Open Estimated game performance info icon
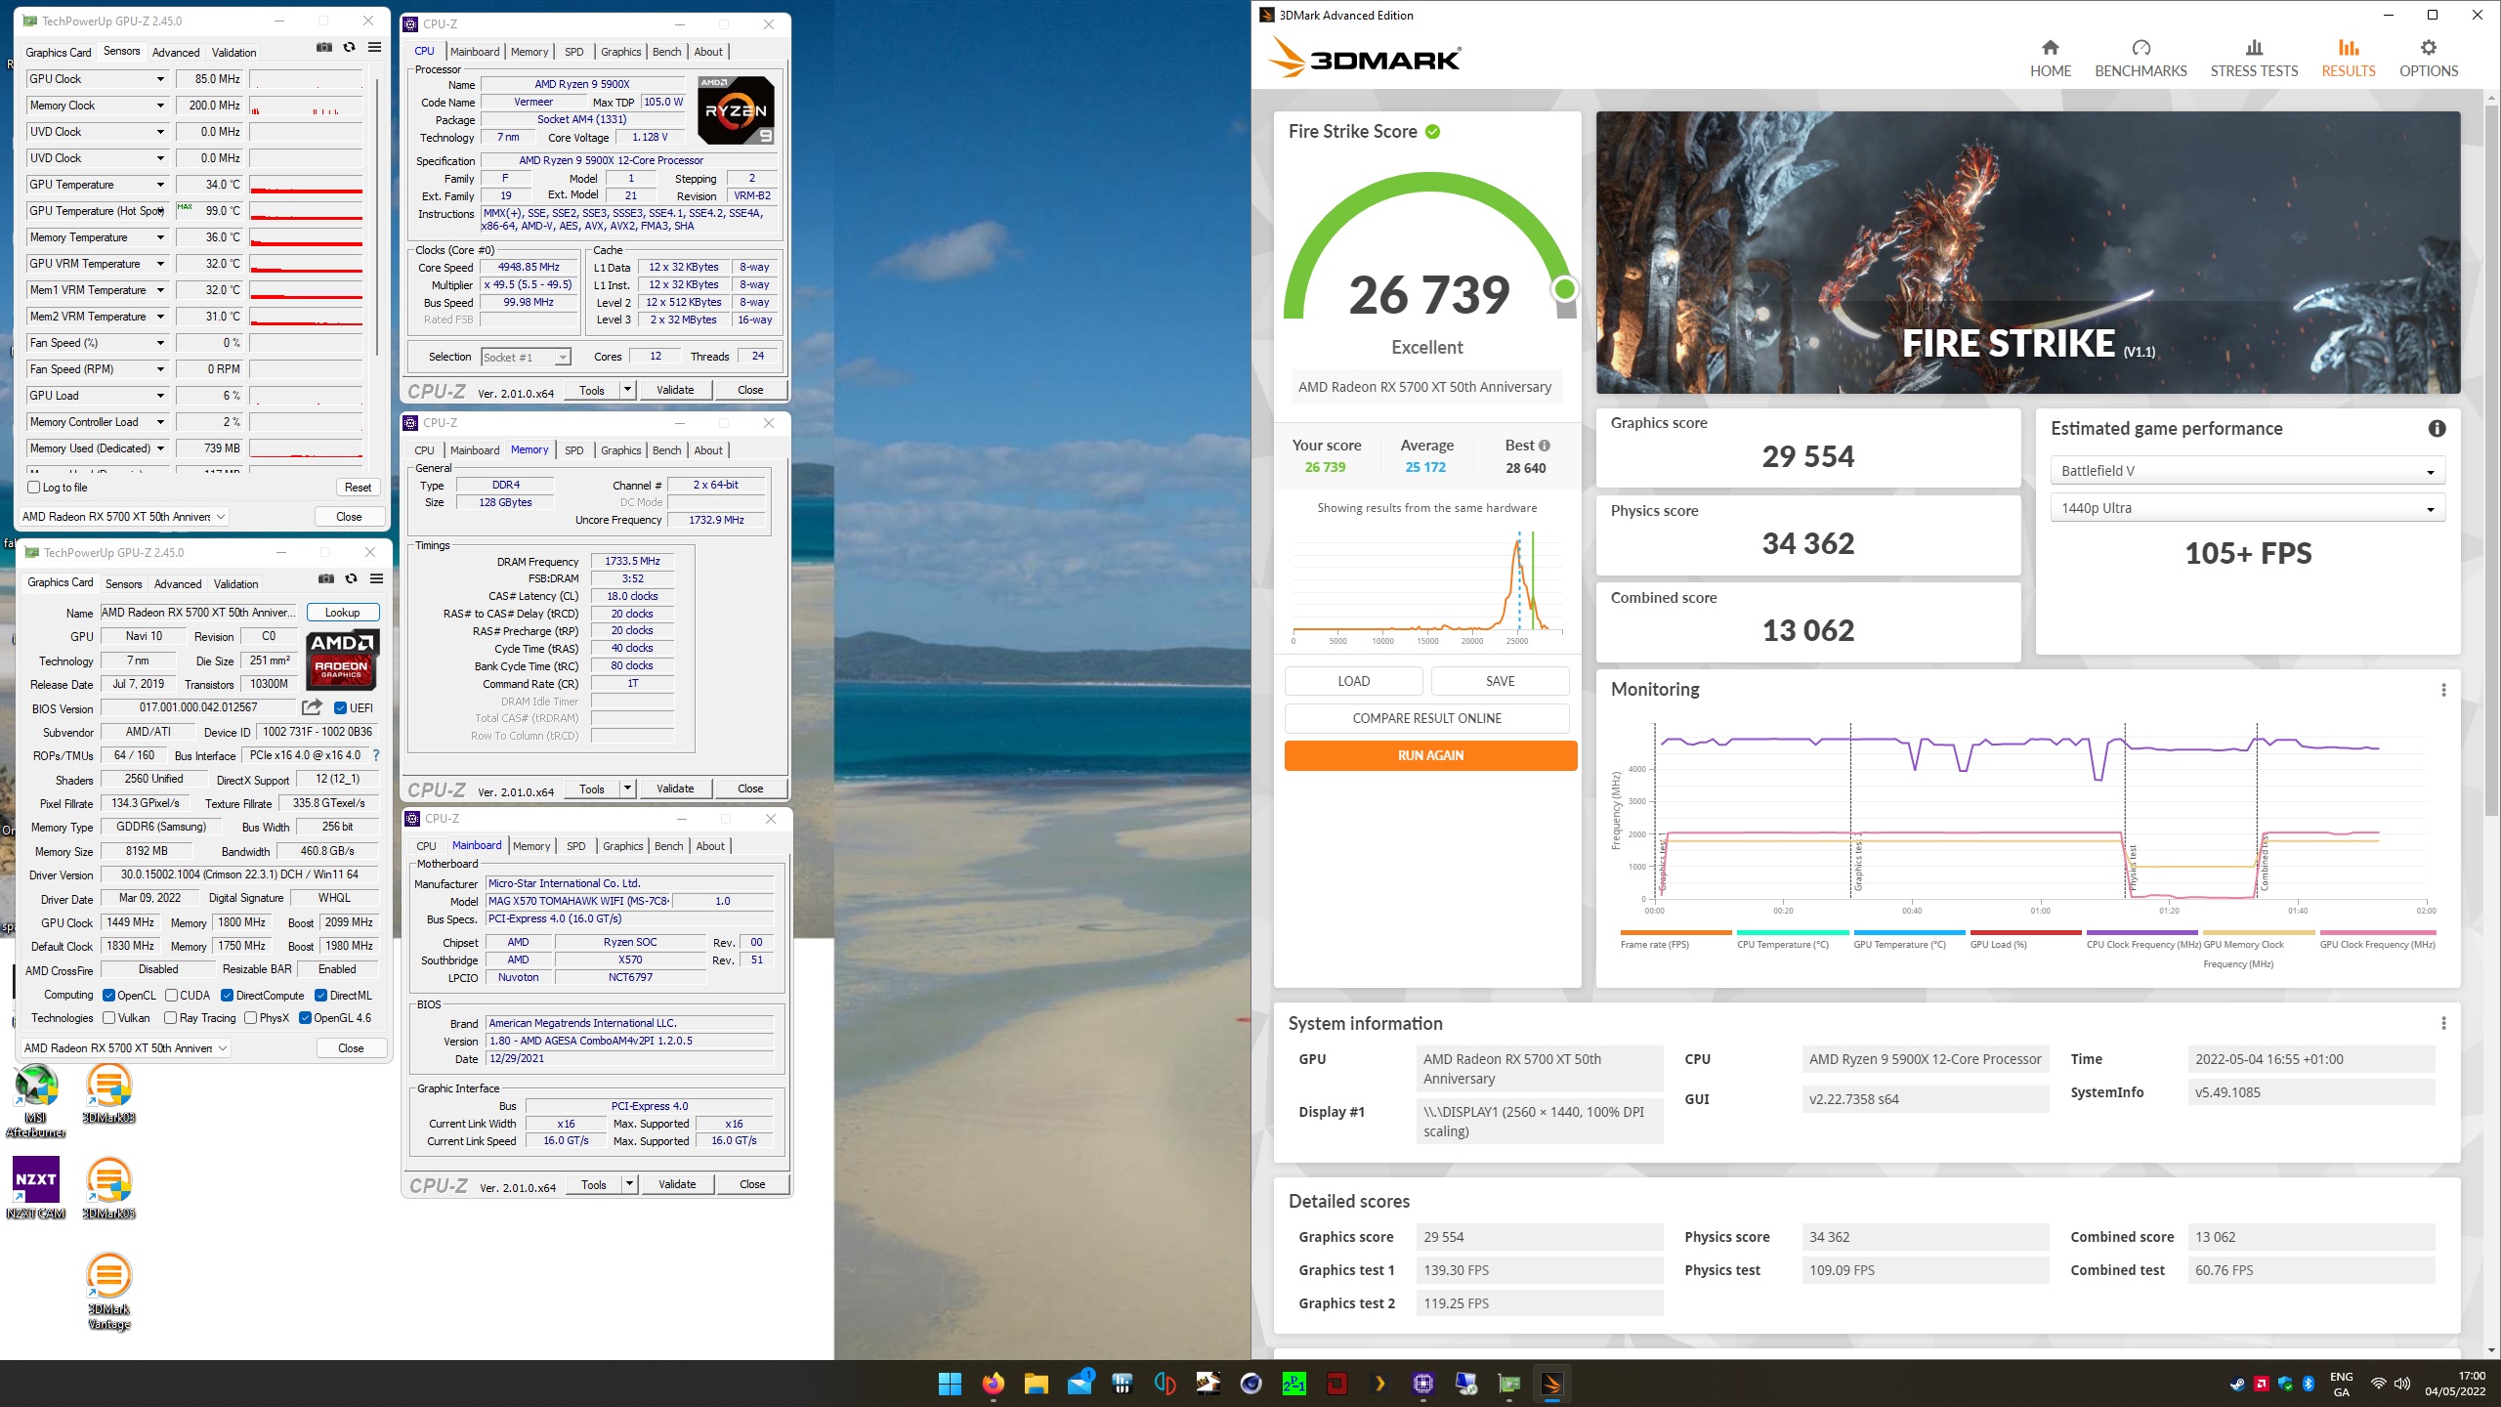Viewport: 2501px width, 1407px height. [2437, 428]
